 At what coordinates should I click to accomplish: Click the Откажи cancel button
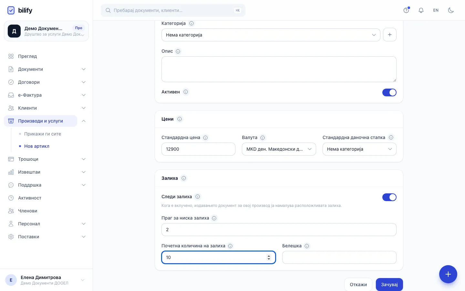[358, 285]
